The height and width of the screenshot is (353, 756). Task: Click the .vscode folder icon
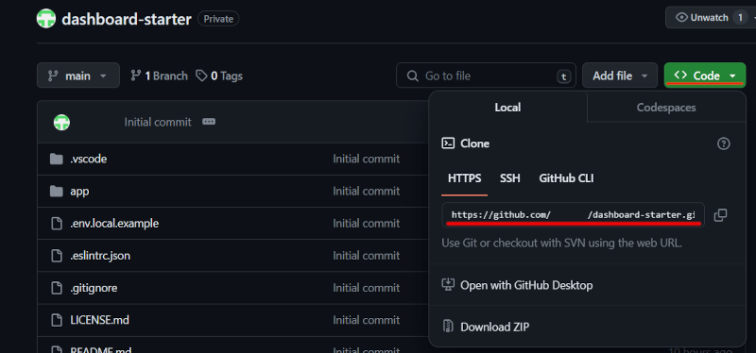(57, 159)
